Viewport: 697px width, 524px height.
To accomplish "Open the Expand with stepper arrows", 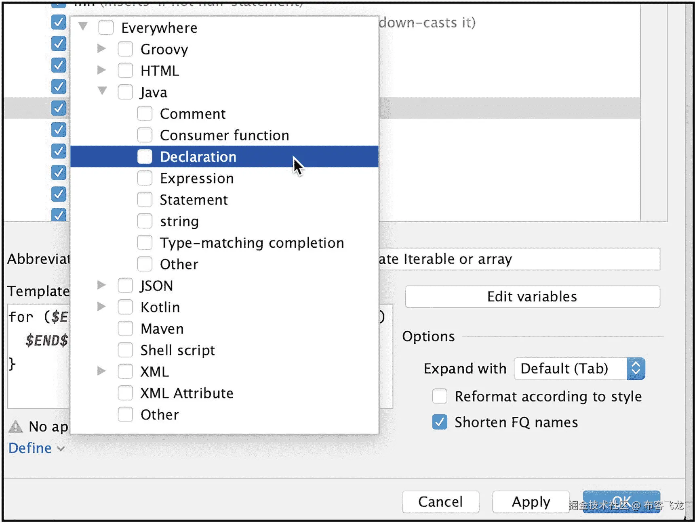I will (x=636, y=368).
